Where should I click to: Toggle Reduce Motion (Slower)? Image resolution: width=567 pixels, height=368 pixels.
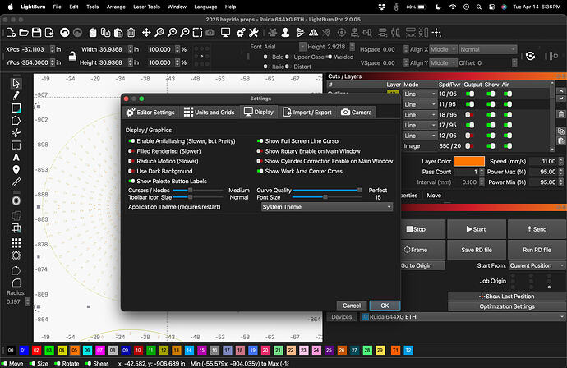click(131, 161)
